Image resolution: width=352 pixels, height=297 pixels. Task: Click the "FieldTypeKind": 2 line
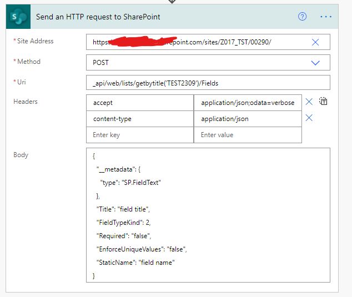point(123,223)
